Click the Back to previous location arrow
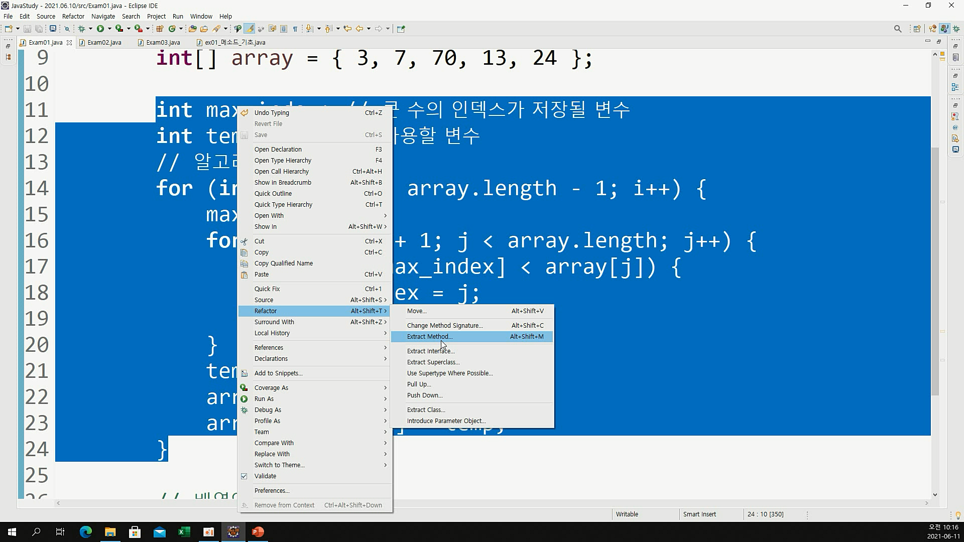The image size is (964, 542). (359, 29)
